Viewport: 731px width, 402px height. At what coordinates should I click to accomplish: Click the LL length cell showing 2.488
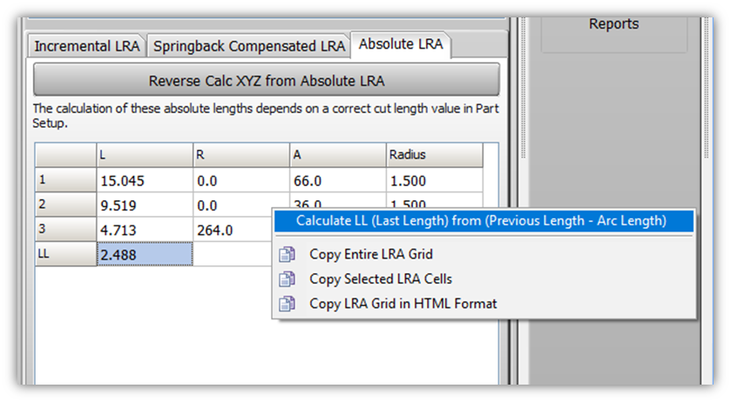coord(144,254)
